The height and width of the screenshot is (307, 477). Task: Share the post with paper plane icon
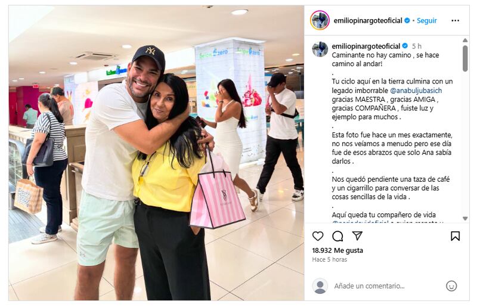pyautogui.click(x=357, y=236)
